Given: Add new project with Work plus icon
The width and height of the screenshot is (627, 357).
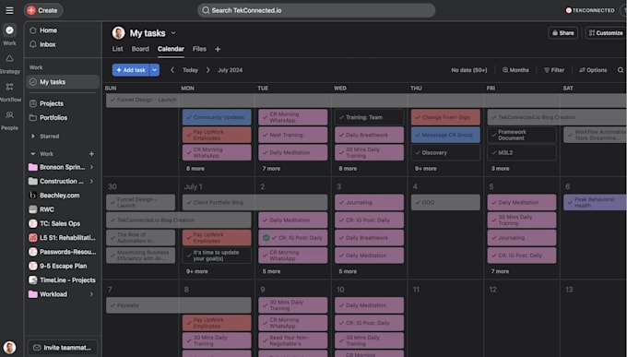Looking at the screenshot, I should pyautogui.click(x=91, y=154).
